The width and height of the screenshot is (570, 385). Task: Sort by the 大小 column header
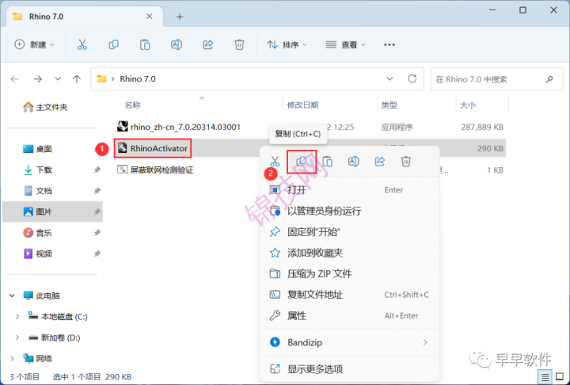[x=468, y=105]
